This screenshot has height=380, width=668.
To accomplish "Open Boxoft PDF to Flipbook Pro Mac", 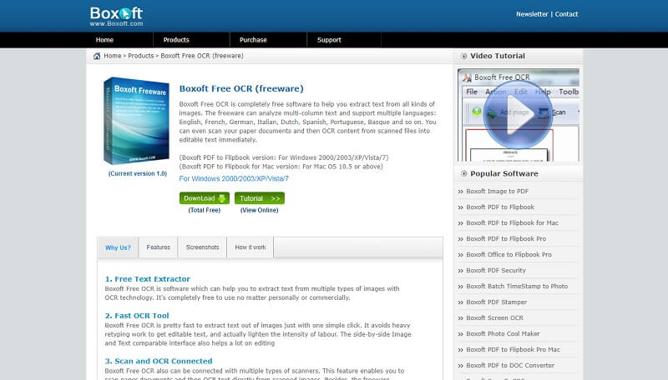I will (x=513, y=349).
